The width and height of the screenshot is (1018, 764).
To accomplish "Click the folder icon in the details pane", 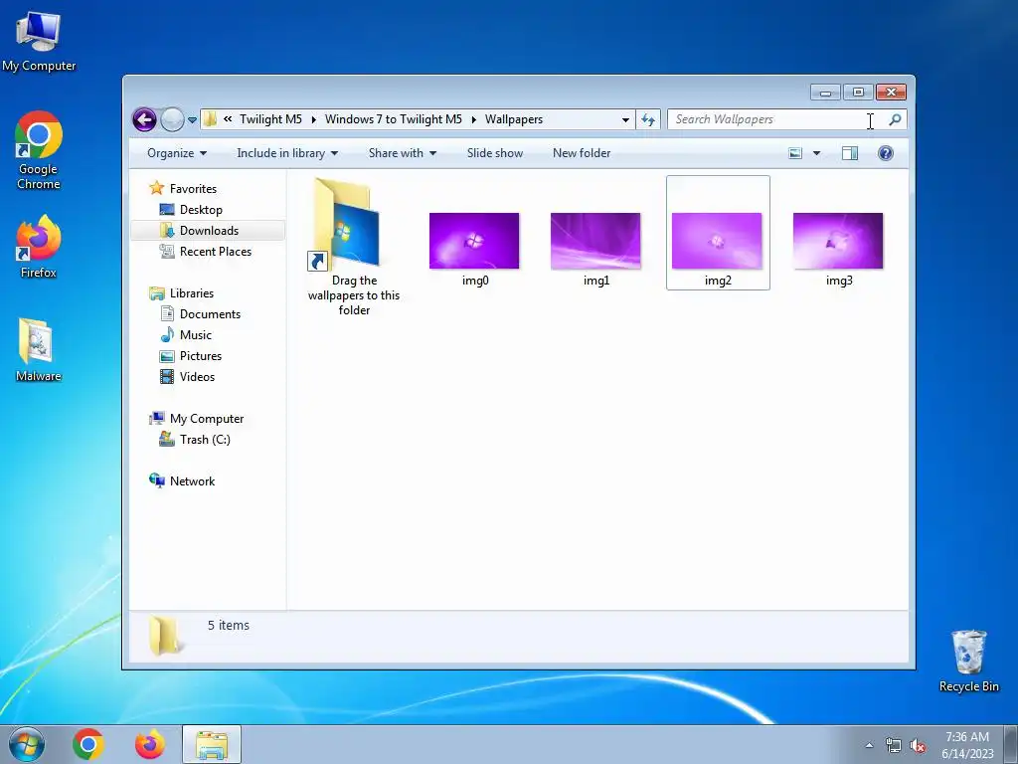I will (164, 635).
